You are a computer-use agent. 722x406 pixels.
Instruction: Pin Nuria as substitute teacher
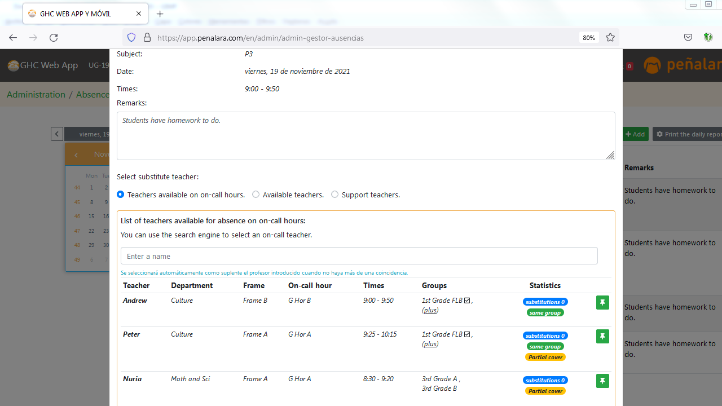click(x=602, y=381)
